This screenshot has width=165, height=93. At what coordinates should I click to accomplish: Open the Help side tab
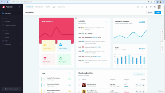[162, 41]
